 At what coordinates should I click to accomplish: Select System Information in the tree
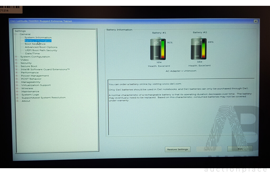pos(38,37)
